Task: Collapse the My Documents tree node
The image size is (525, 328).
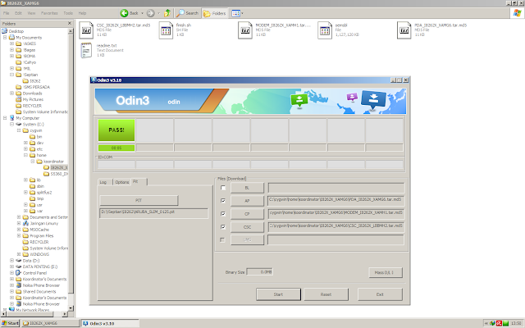Action: point(5,38)
